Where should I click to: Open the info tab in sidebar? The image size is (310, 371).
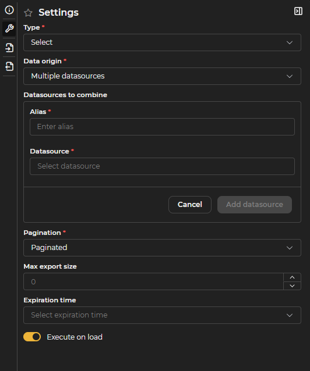click(9, 10)
